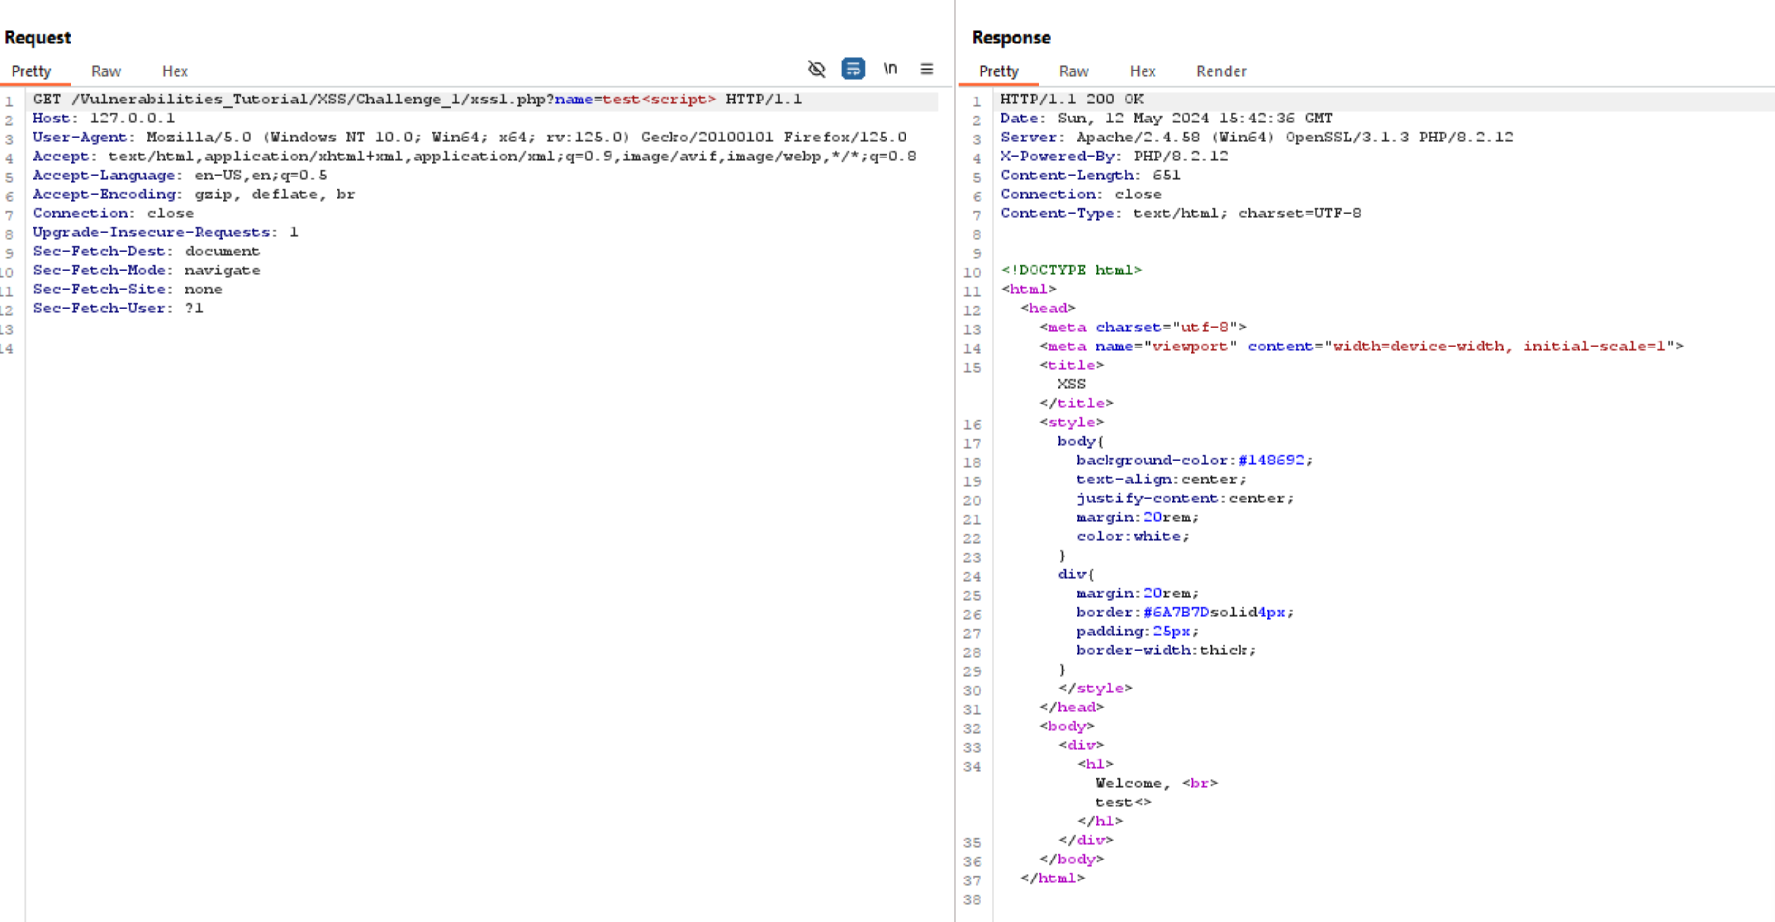Click the name=test<script> parameter value
The image size is (1775, 922).
635,100
